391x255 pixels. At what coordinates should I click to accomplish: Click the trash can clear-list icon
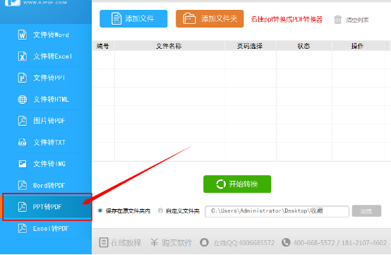[337, 20]
